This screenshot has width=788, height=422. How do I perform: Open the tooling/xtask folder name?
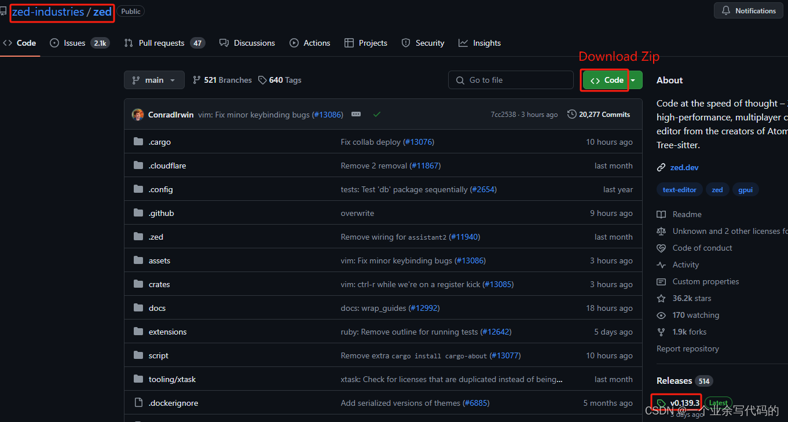[x=173, y=379]
